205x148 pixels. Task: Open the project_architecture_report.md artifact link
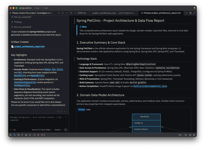pos(29,46)
